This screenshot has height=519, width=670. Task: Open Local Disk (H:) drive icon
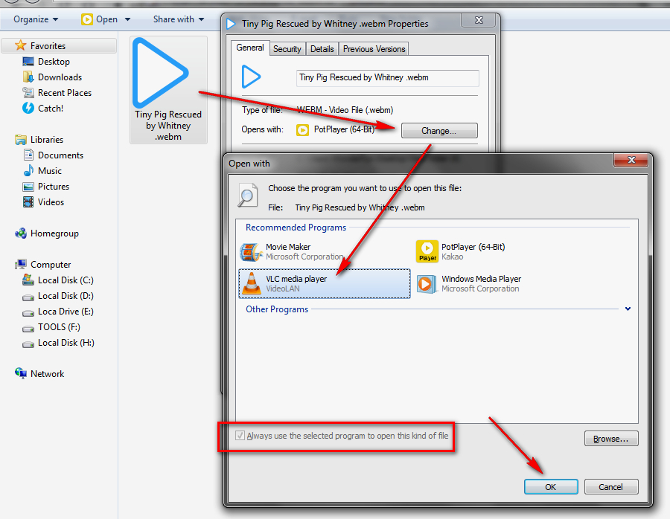pos(28,344)
